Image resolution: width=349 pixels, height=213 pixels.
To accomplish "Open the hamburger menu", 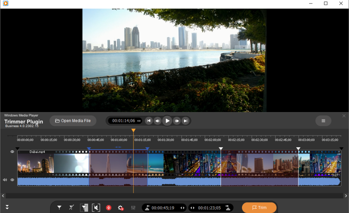I will pos(323,121).
